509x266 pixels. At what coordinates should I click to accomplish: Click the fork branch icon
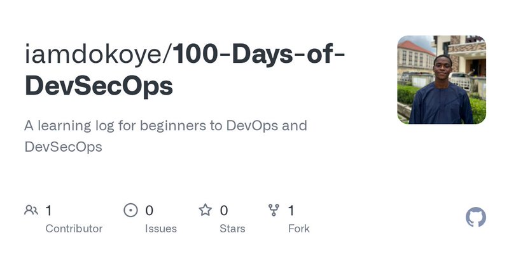click(x=274, y=210)
